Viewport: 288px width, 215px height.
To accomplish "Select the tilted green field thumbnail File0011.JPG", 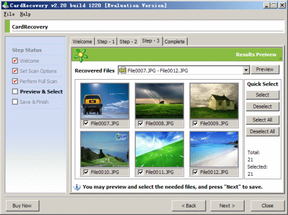I will (x=160, y=149).
